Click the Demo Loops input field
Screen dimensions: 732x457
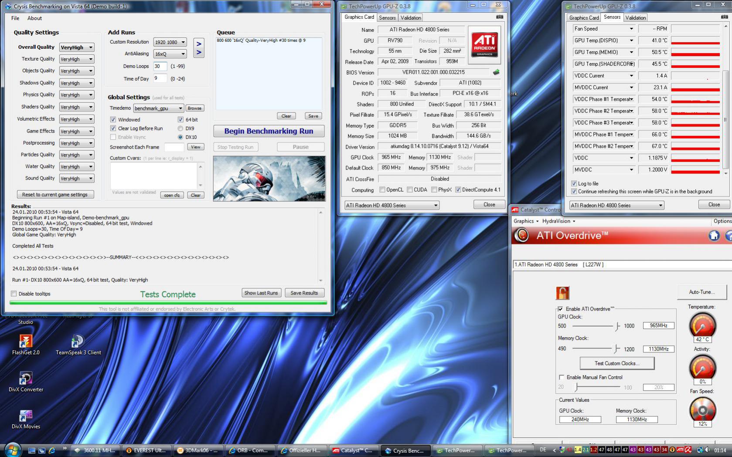click(x=160, y=66)
